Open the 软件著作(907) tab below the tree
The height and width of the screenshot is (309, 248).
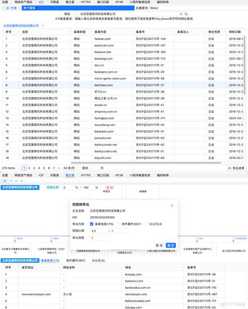pyautogui.click(x=75, y=260)
